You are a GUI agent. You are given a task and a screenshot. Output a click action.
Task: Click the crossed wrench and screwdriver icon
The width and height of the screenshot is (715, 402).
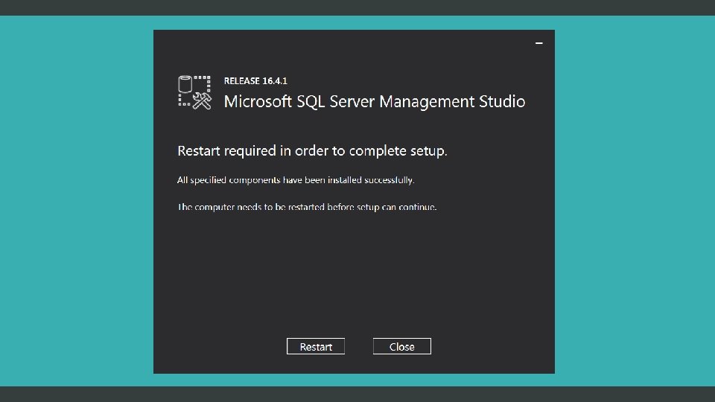[202, 100]
